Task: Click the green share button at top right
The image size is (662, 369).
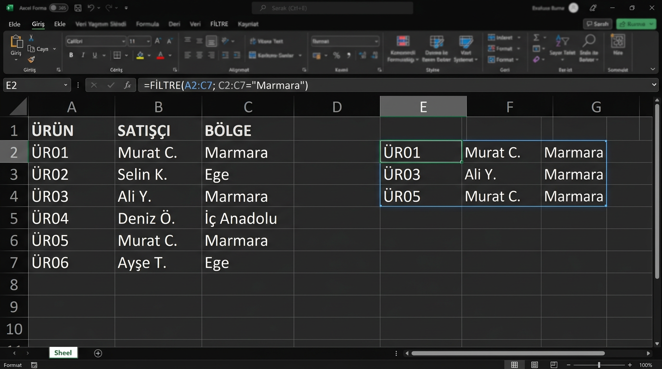Action: (x=636, y=24)
